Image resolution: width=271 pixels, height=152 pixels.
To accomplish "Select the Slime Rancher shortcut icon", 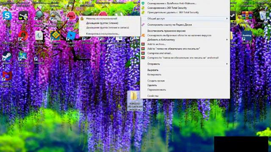I will coord(71,19).
